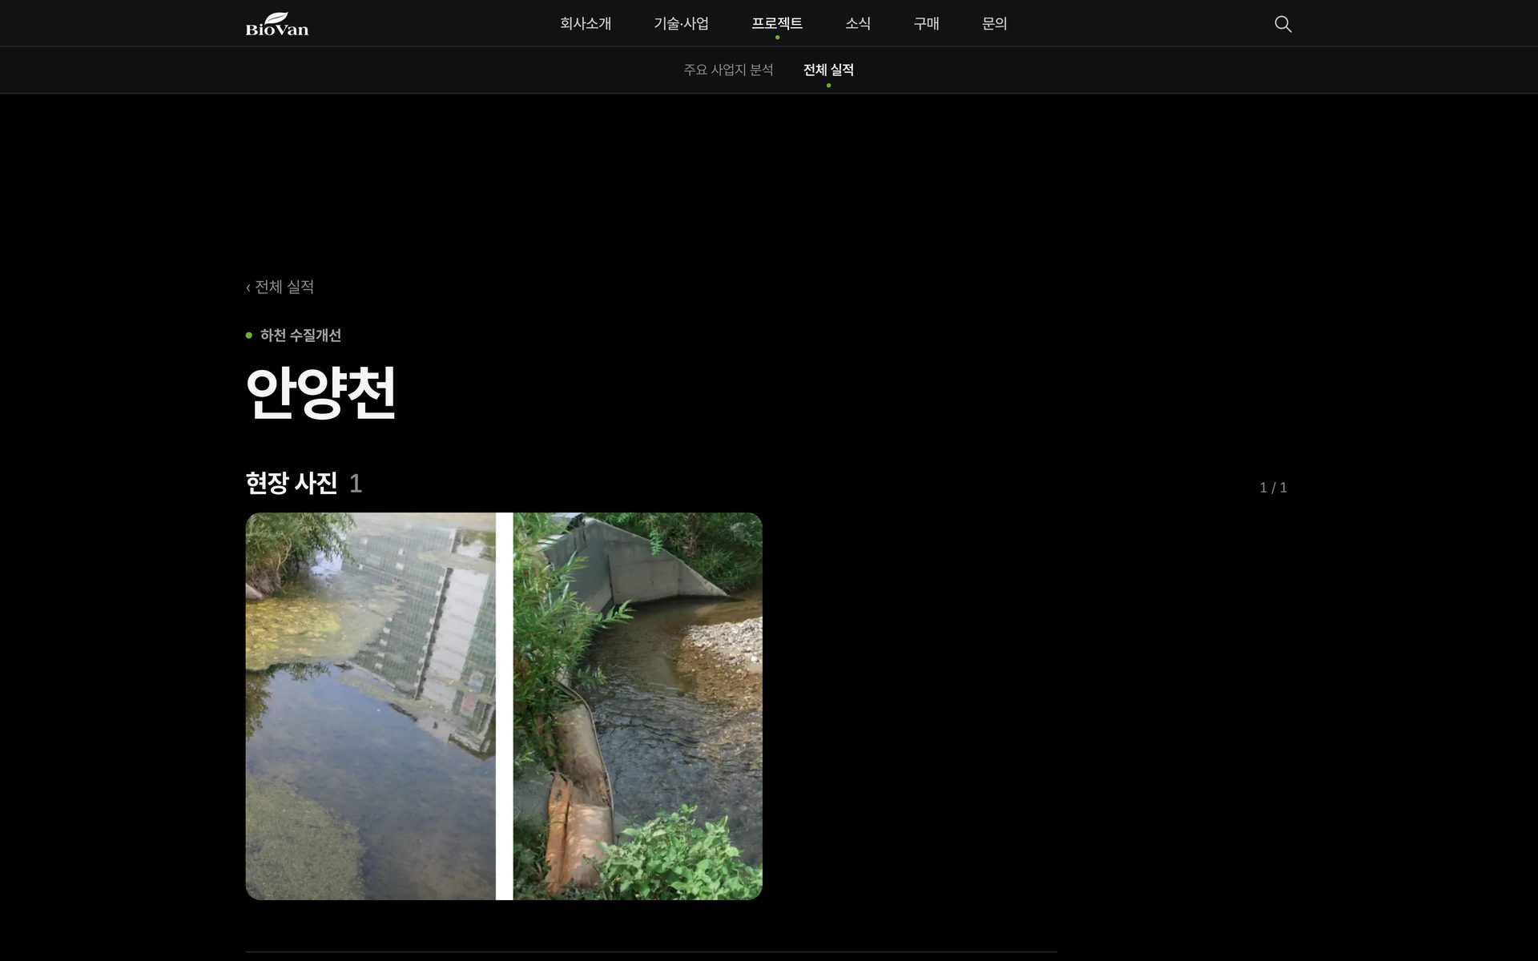
Task: Open the 소식 menu
Action: [x=858, y=24]
